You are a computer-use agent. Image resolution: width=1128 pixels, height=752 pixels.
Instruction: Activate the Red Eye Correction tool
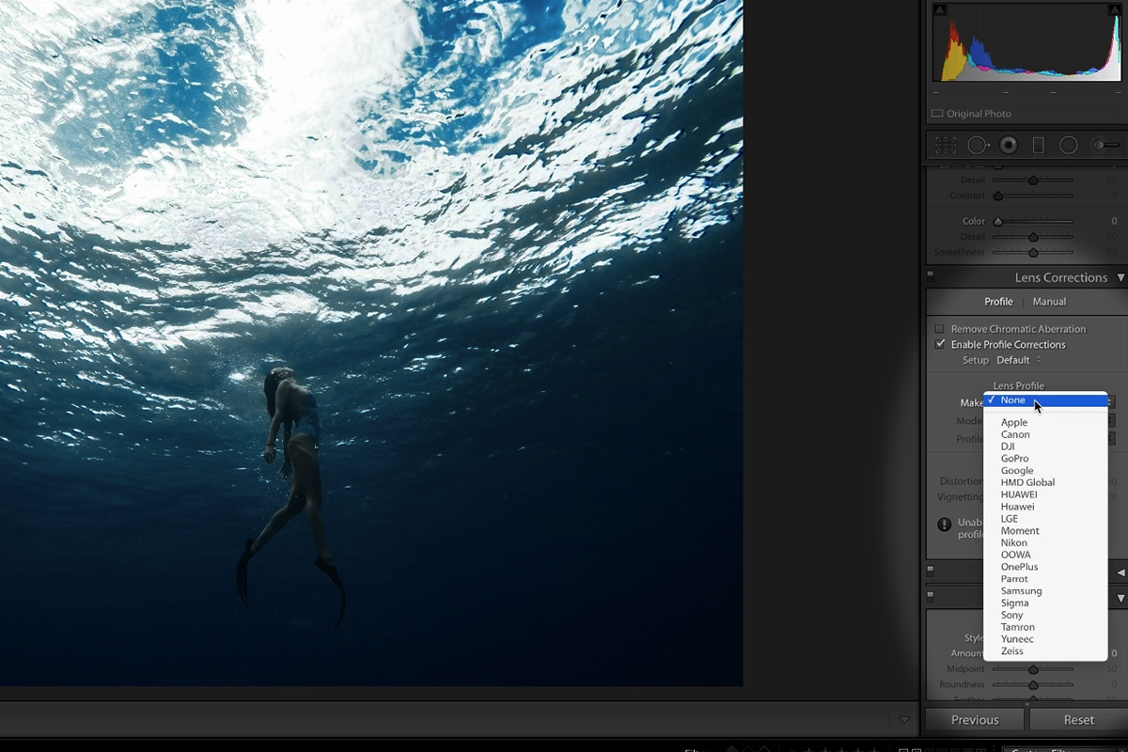point(1009,146)
